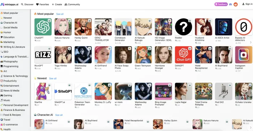Open the Husband Kirishima thumbnail
This screenshot has width=253, height=131.
tap(203, 27)
